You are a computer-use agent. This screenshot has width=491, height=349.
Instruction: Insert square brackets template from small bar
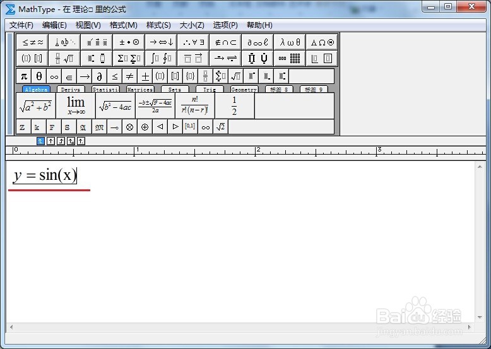175,76
